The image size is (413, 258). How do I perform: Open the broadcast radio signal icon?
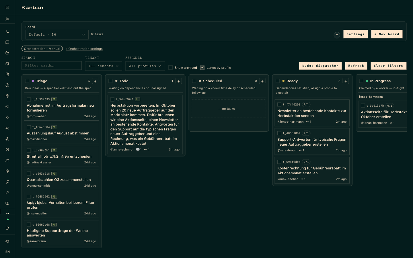pyautogui.click(x=7, y=128)
